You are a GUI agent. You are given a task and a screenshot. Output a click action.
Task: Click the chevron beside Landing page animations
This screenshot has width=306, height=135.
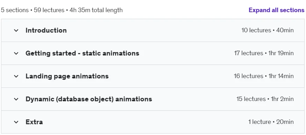(16, 76)
